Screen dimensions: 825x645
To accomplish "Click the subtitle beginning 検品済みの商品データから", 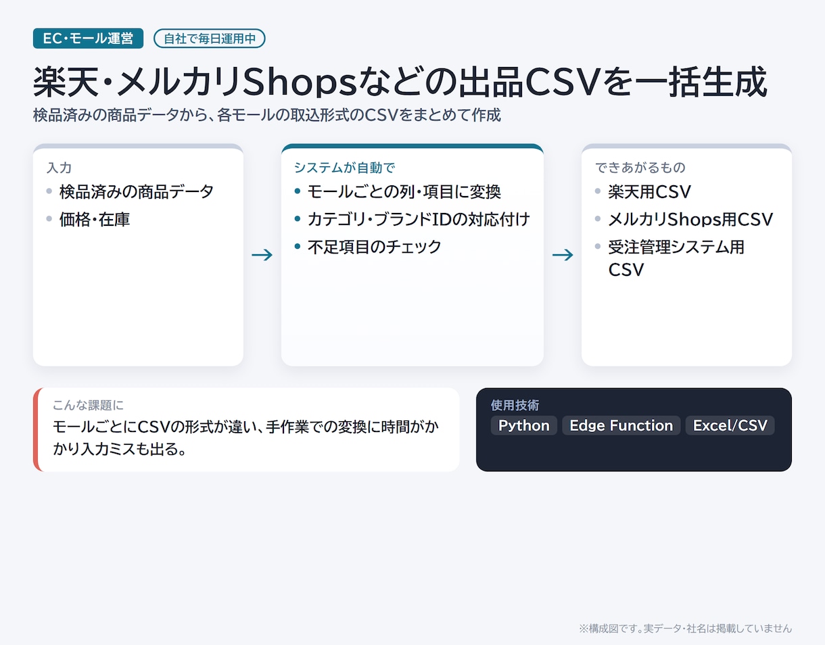I will tap(267, 115).
